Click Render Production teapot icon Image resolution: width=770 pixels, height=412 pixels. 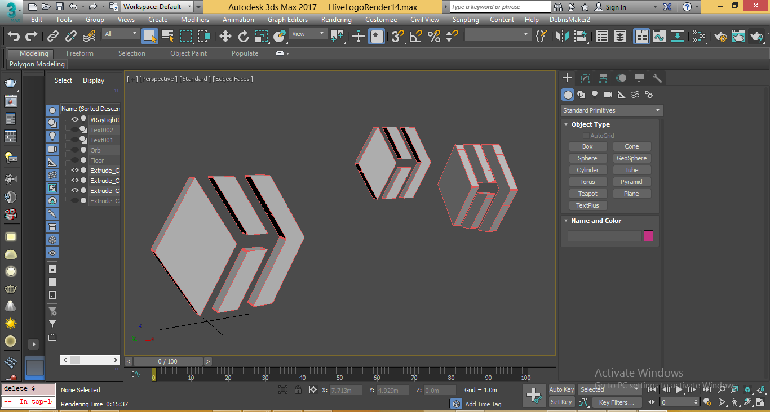coord(756,37)
